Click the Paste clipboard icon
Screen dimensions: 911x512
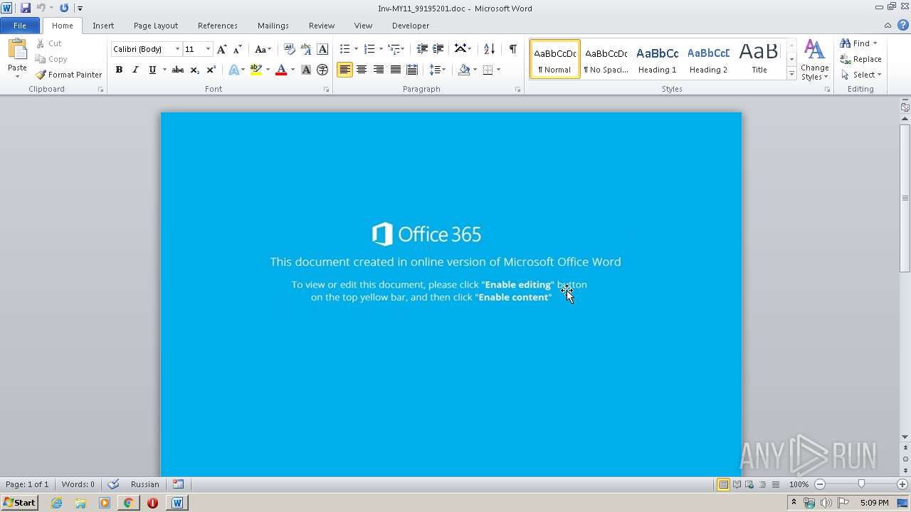click(x=17, y=50)
